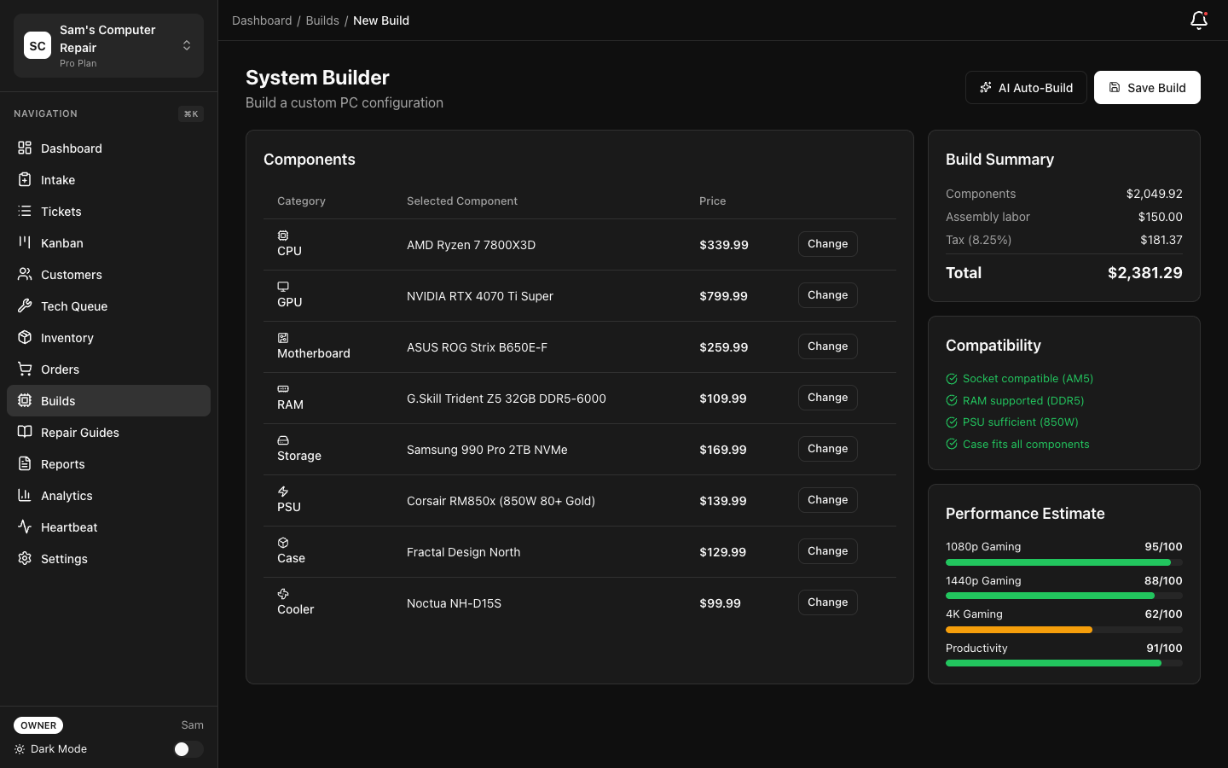Image resolution: width=1228 pixels, height=768 pixels.
Task: Change the Corsair RM850x PSU
Action: 827,500
